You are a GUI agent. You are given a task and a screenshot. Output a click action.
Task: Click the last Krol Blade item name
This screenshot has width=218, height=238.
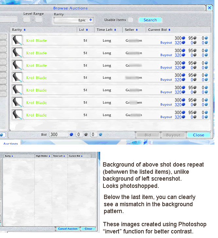(36, 115)
